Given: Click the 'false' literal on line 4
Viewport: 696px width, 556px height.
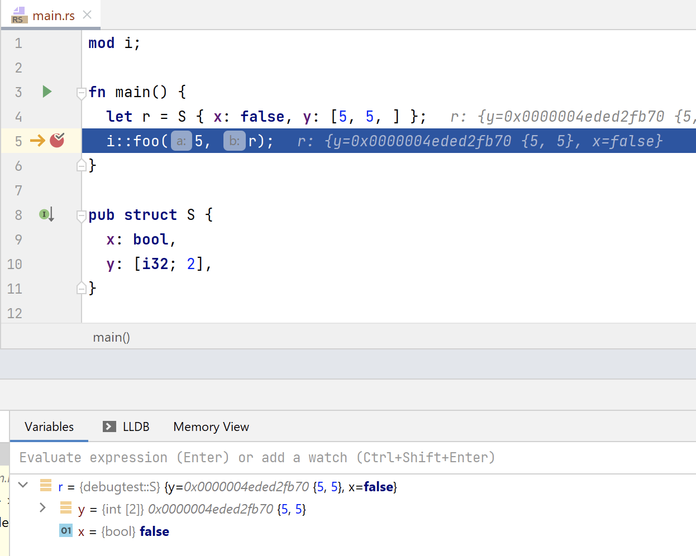Looking at the screenshot, I should (x=263, y=117).
